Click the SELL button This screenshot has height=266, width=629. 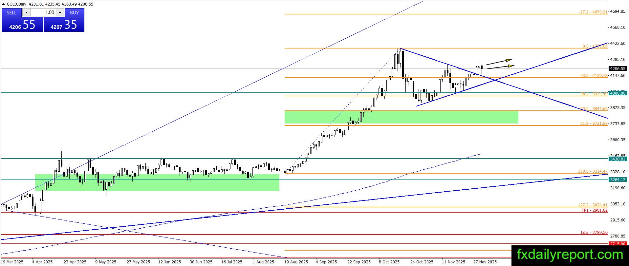tap(11, 12)
